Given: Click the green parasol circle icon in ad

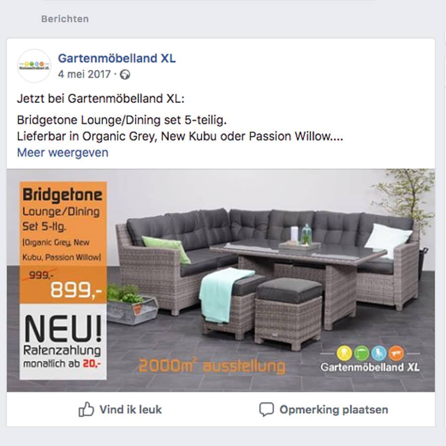Looking at the screenshot, I should click(x=362, y=353).
